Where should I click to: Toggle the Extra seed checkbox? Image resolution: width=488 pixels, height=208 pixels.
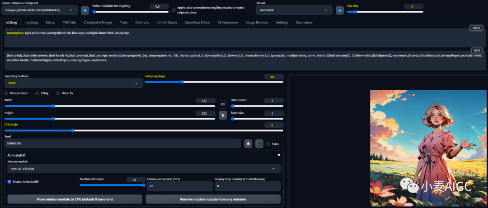pos(268,144)
